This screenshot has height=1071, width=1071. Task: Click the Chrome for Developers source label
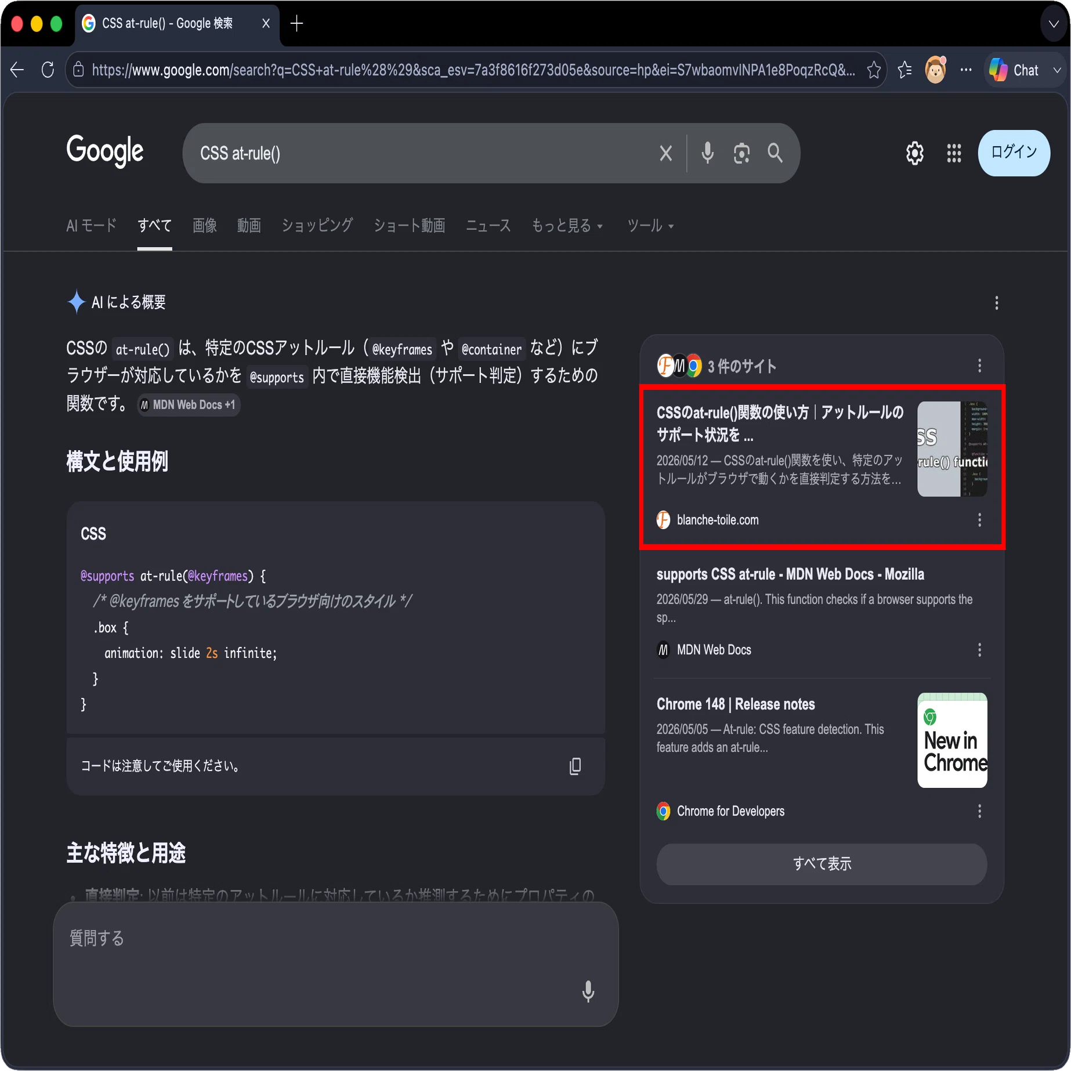pyautogui.click(x=730, y=811)
